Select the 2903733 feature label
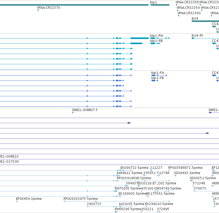 point(94,204)
